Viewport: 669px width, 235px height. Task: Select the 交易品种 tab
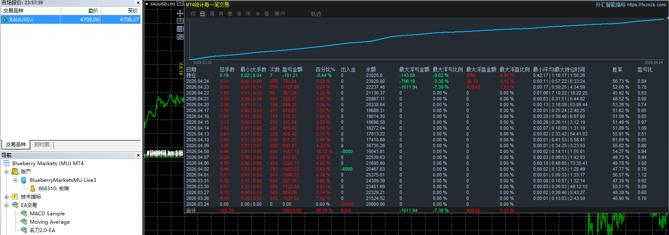tap(16, 145)
